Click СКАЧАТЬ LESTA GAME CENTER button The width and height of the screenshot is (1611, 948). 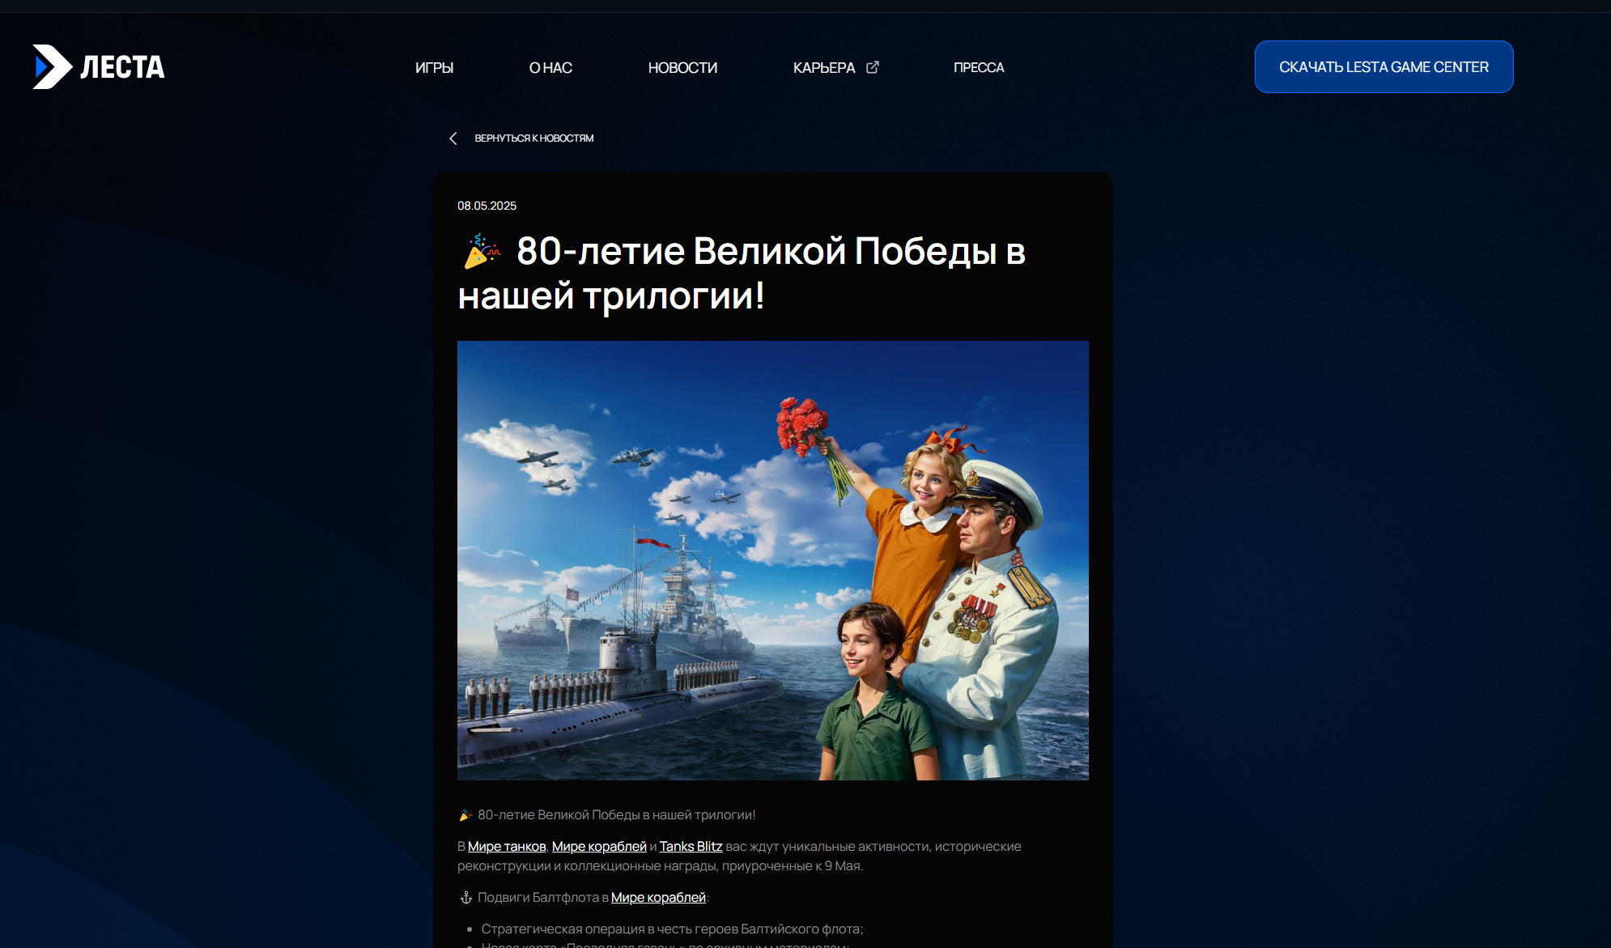(x=1384, y=67)
